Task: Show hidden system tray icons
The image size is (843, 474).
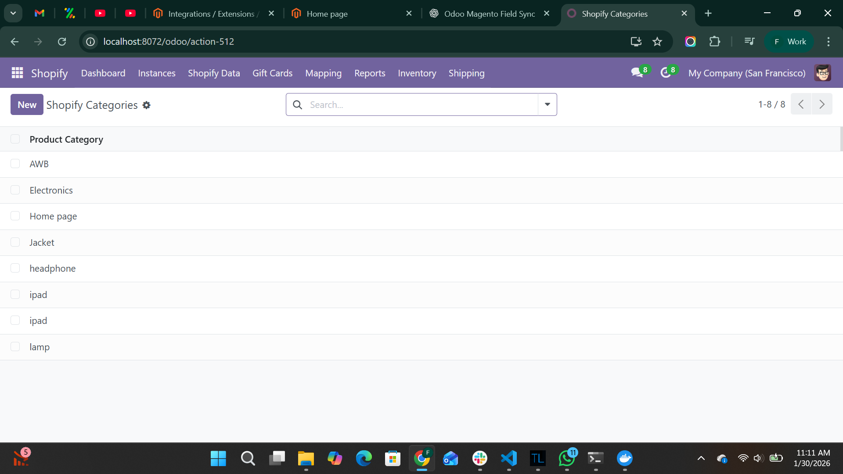Action: [701, 459]
